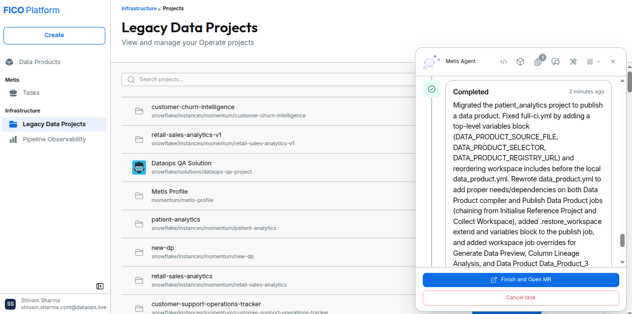Open the customer-support-operations-tracker project
The width and height of the screenshot is (632, 314).
point(206,304)
